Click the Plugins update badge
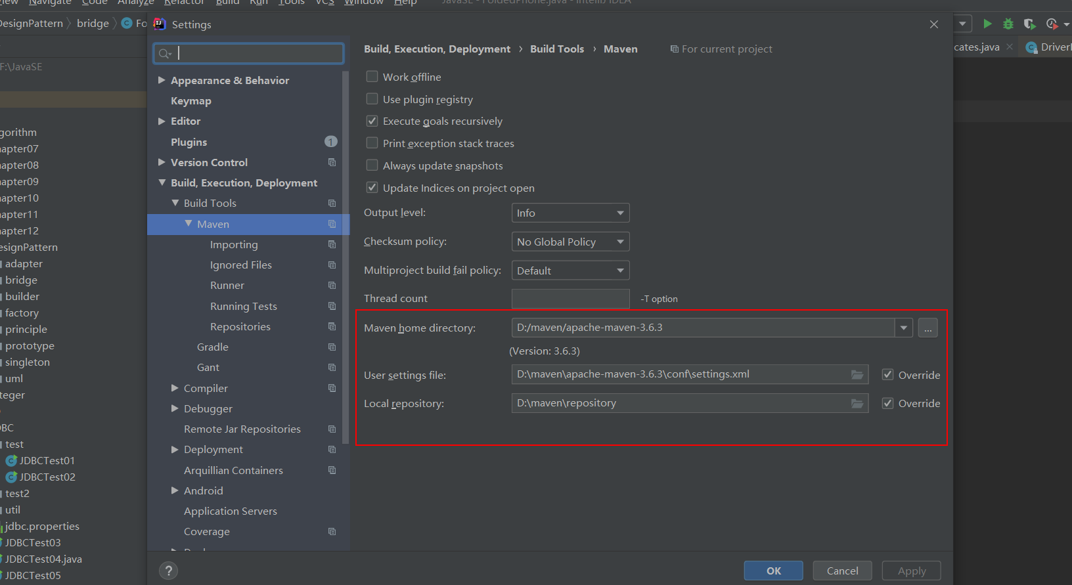Viewport: 1072px width, 585px height. [x=331, y=142]
